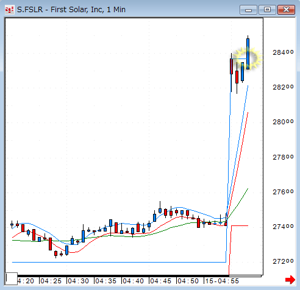Click the small white box at bottom-left corner

(11, 278)
